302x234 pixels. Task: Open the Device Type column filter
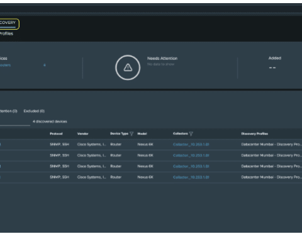[131, 134]
